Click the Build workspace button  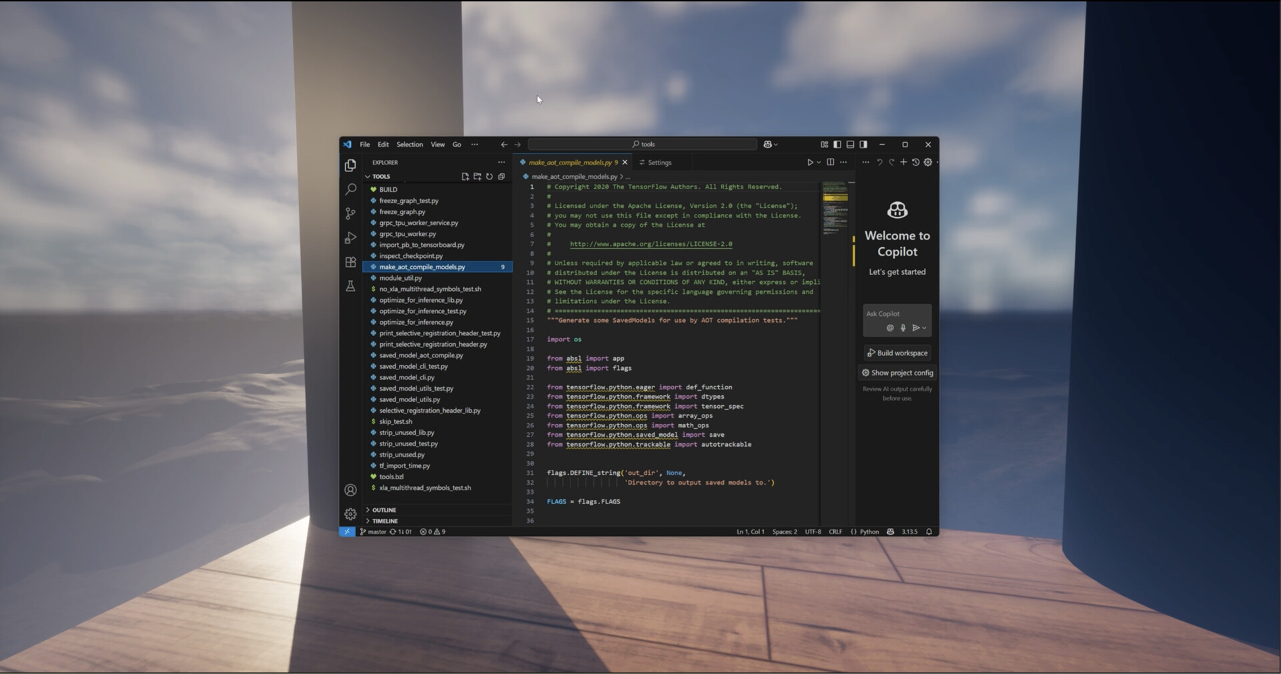click(x=897, y=353)
